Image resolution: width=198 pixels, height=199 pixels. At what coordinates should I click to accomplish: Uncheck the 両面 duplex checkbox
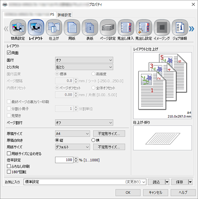(9, 53)
